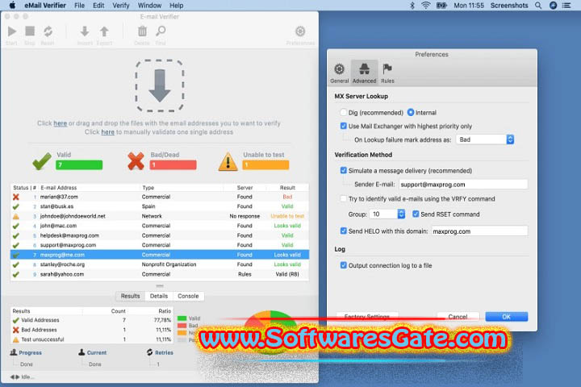Screen dimensions: 581x387
Task: Open the Wi-Fi menu bar icon
Action: (426, 6)
